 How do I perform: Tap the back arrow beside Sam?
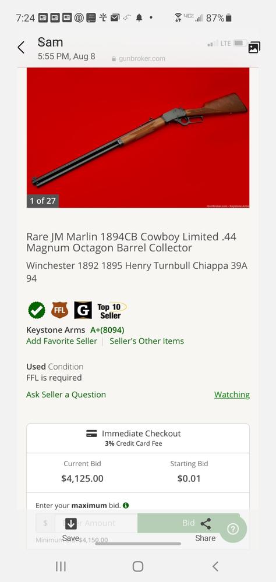[21, 48]
